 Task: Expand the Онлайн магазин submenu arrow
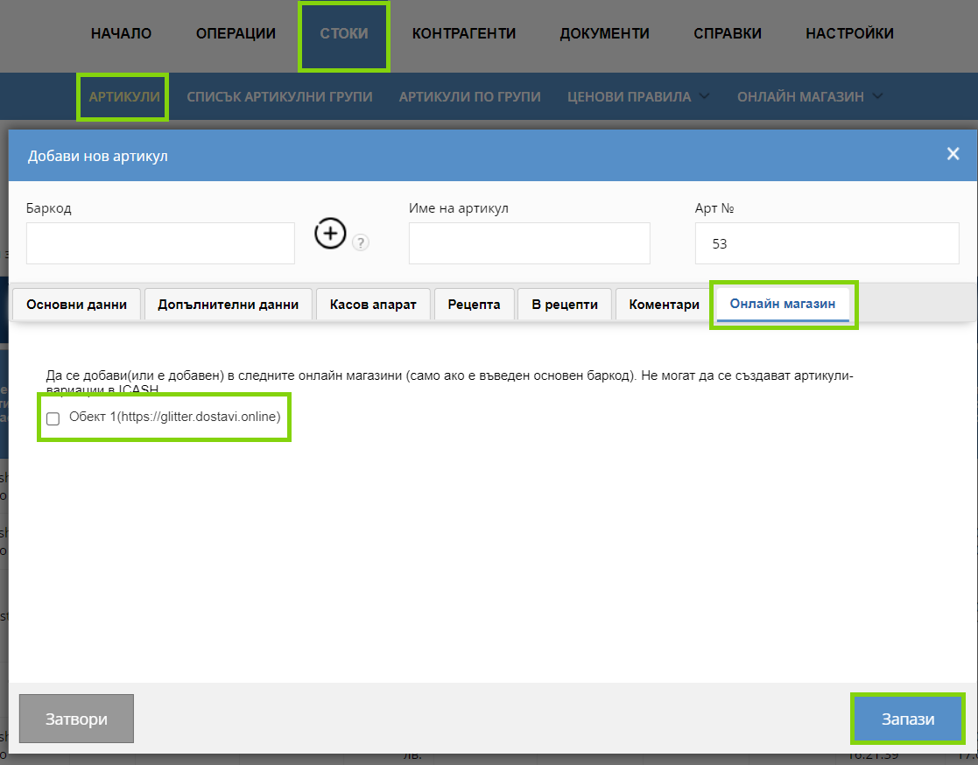pos(877,96)
